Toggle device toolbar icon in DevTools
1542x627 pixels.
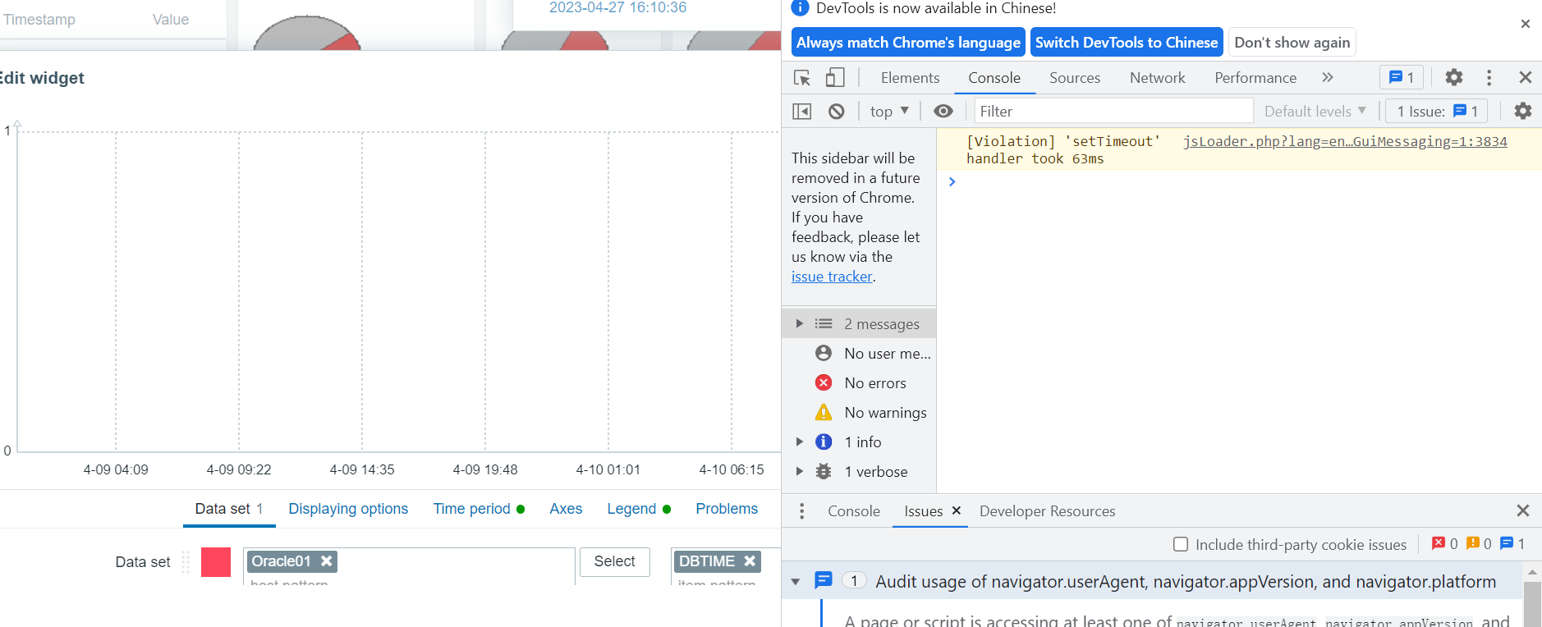pos(835,78)
